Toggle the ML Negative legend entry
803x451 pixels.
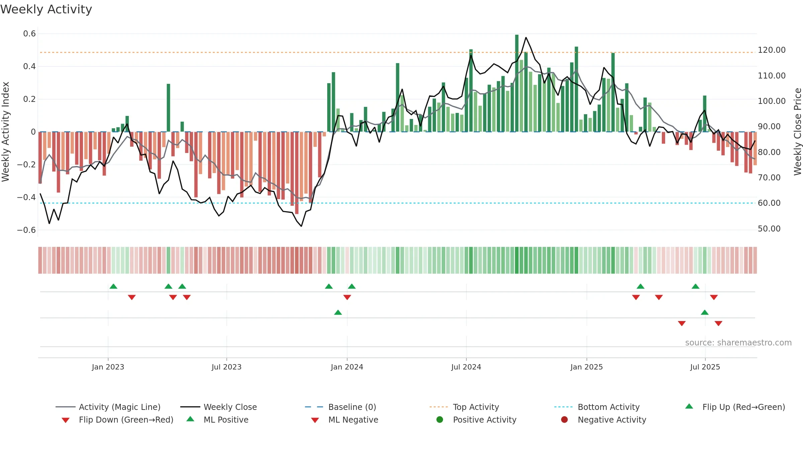[345, 420]
